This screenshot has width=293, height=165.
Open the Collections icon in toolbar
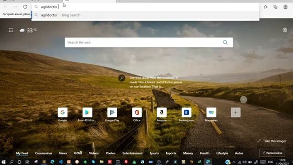pos(276,7)
